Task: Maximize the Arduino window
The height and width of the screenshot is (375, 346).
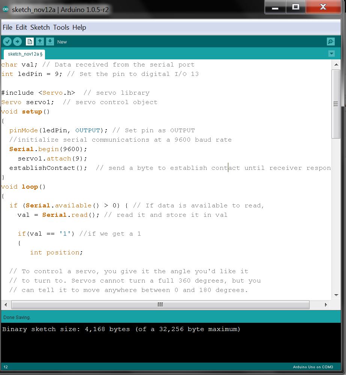Action: (x=296, y=7)
